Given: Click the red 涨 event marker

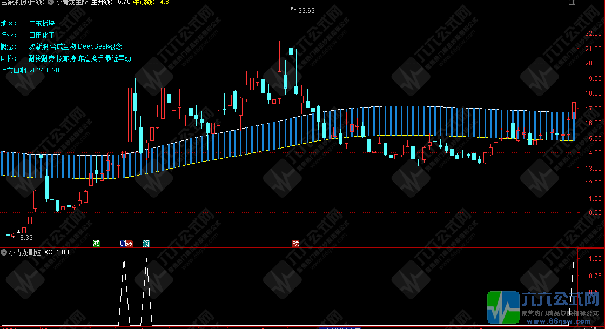Looking at the screenshot, I should [129, 243].
